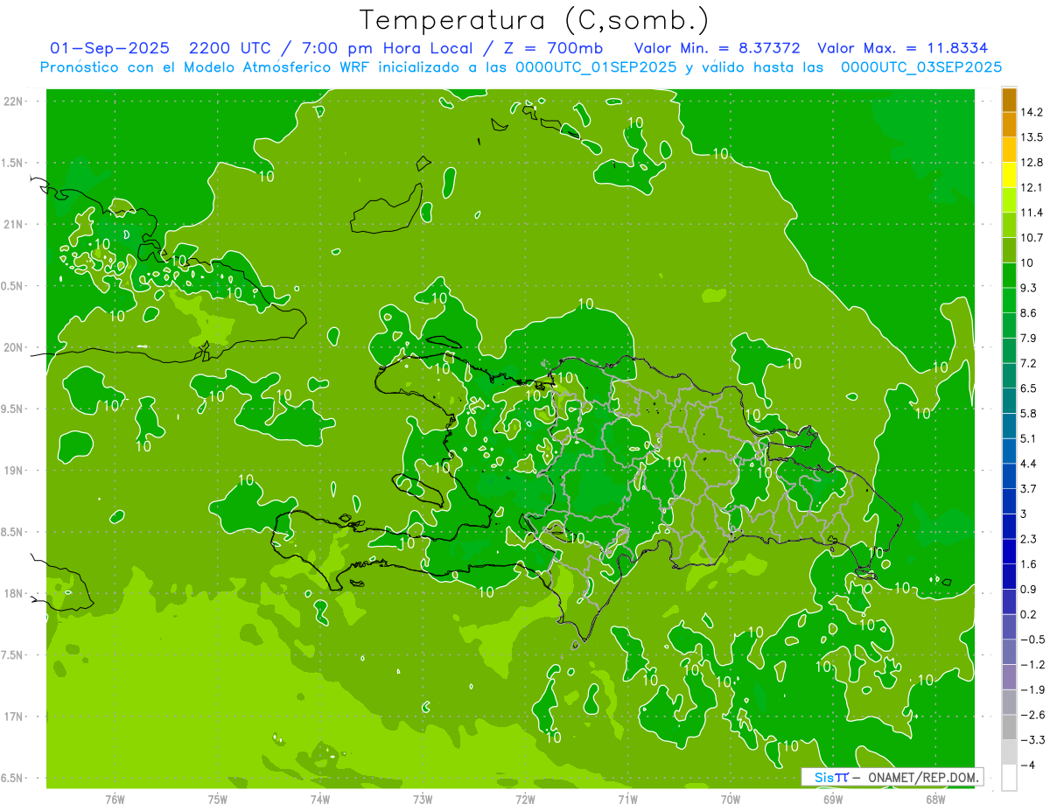Image resolution: width=1050 pixels, height=811 pixels.
Task: Click the 69W longitude axis label
Action: (833, 799)
